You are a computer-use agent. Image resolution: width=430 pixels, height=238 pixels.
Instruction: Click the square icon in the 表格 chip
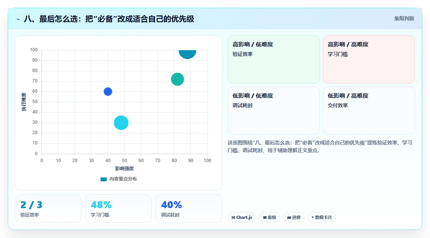click(x=265, y=217)
